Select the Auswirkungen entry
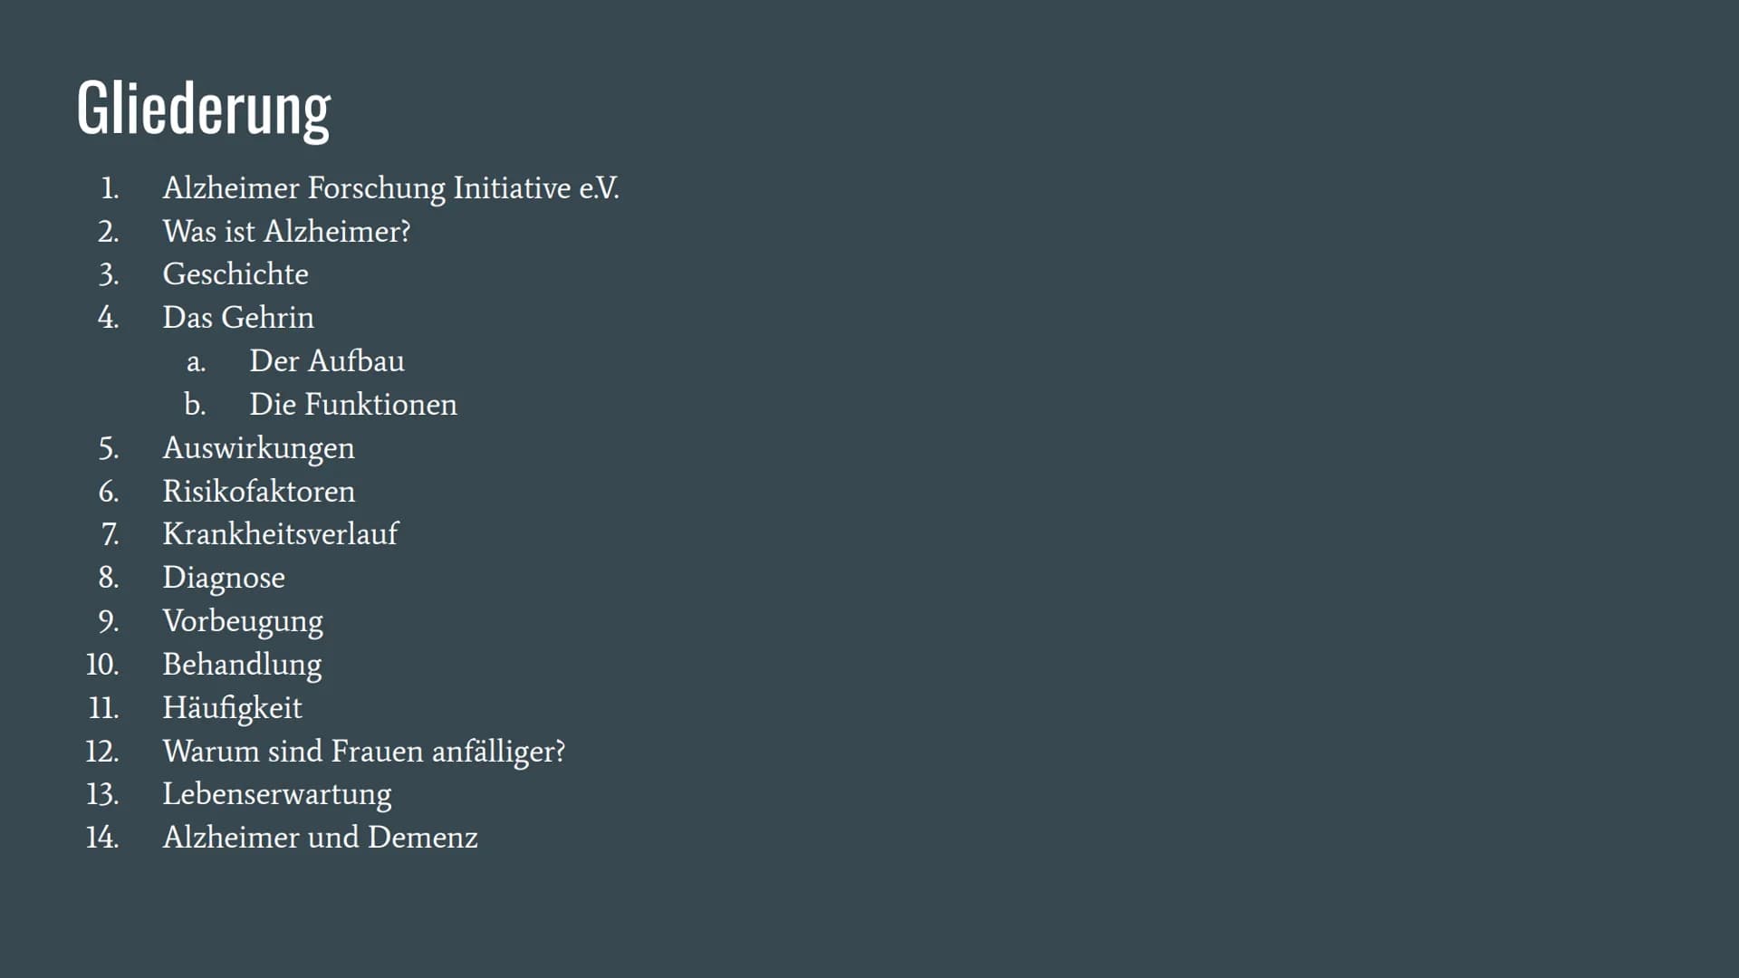This screenshot has width=1739, height=978. 258,448
